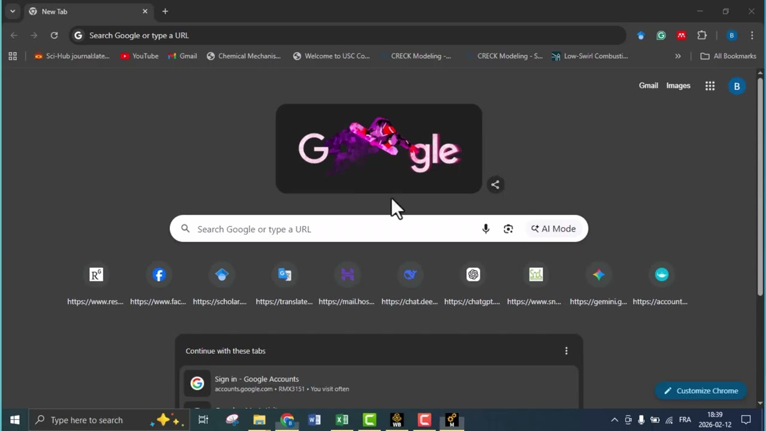Open the Chrome profile button in toolbar
Image resolution: width=766 pixels, height=431 pixels.
pyautogui.click(x=731, y=35)
